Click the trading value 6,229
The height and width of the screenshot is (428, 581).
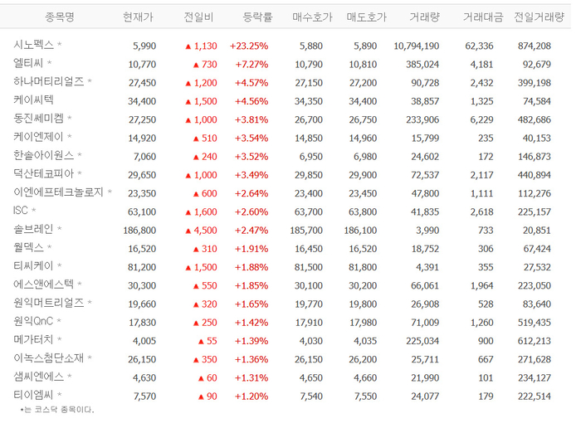pos(481,119)
